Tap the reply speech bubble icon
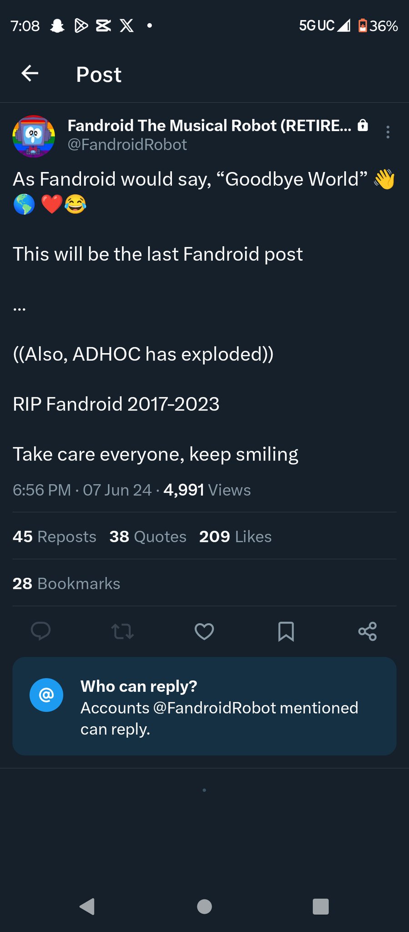409x932 pixels. click(x=40, y=631)
